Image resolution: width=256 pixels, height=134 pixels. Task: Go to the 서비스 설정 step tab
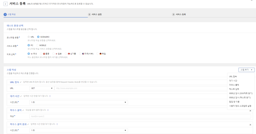[95, 14]
